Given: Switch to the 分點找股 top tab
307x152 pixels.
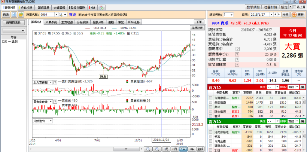Looking at the screenshot, I should pyautogui.click(x=27, y=8).
